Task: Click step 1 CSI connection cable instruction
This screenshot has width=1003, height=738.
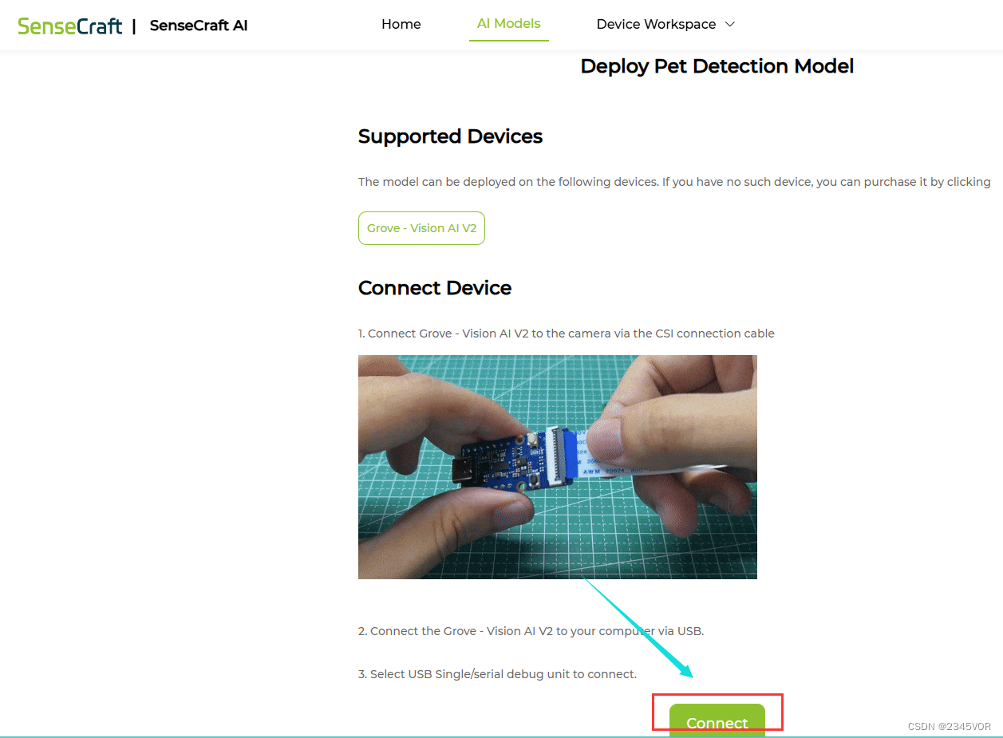Action: tap(566, 333)
